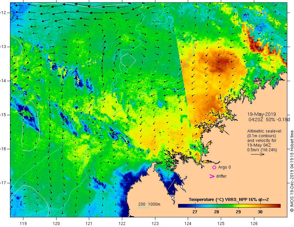The height and width of the screenshot is (227, 294).
Task: Click the magenta Argo 0 circle marker
Action: tap(214, 168)
